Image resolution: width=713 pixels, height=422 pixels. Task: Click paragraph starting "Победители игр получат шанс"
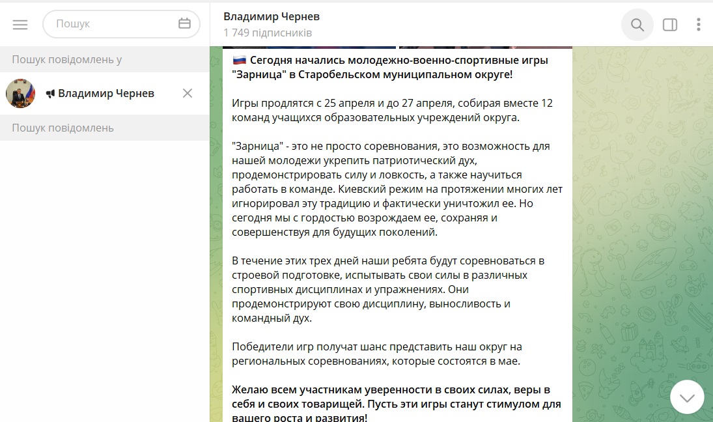376,354
